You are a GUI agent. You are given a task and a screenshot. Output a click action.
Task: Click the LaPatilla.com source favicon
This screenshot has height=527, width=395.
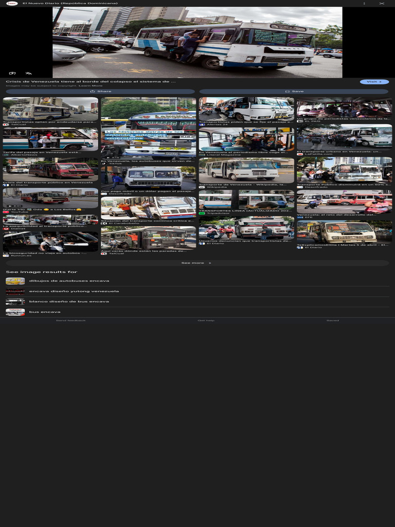[x=300, y=154]
